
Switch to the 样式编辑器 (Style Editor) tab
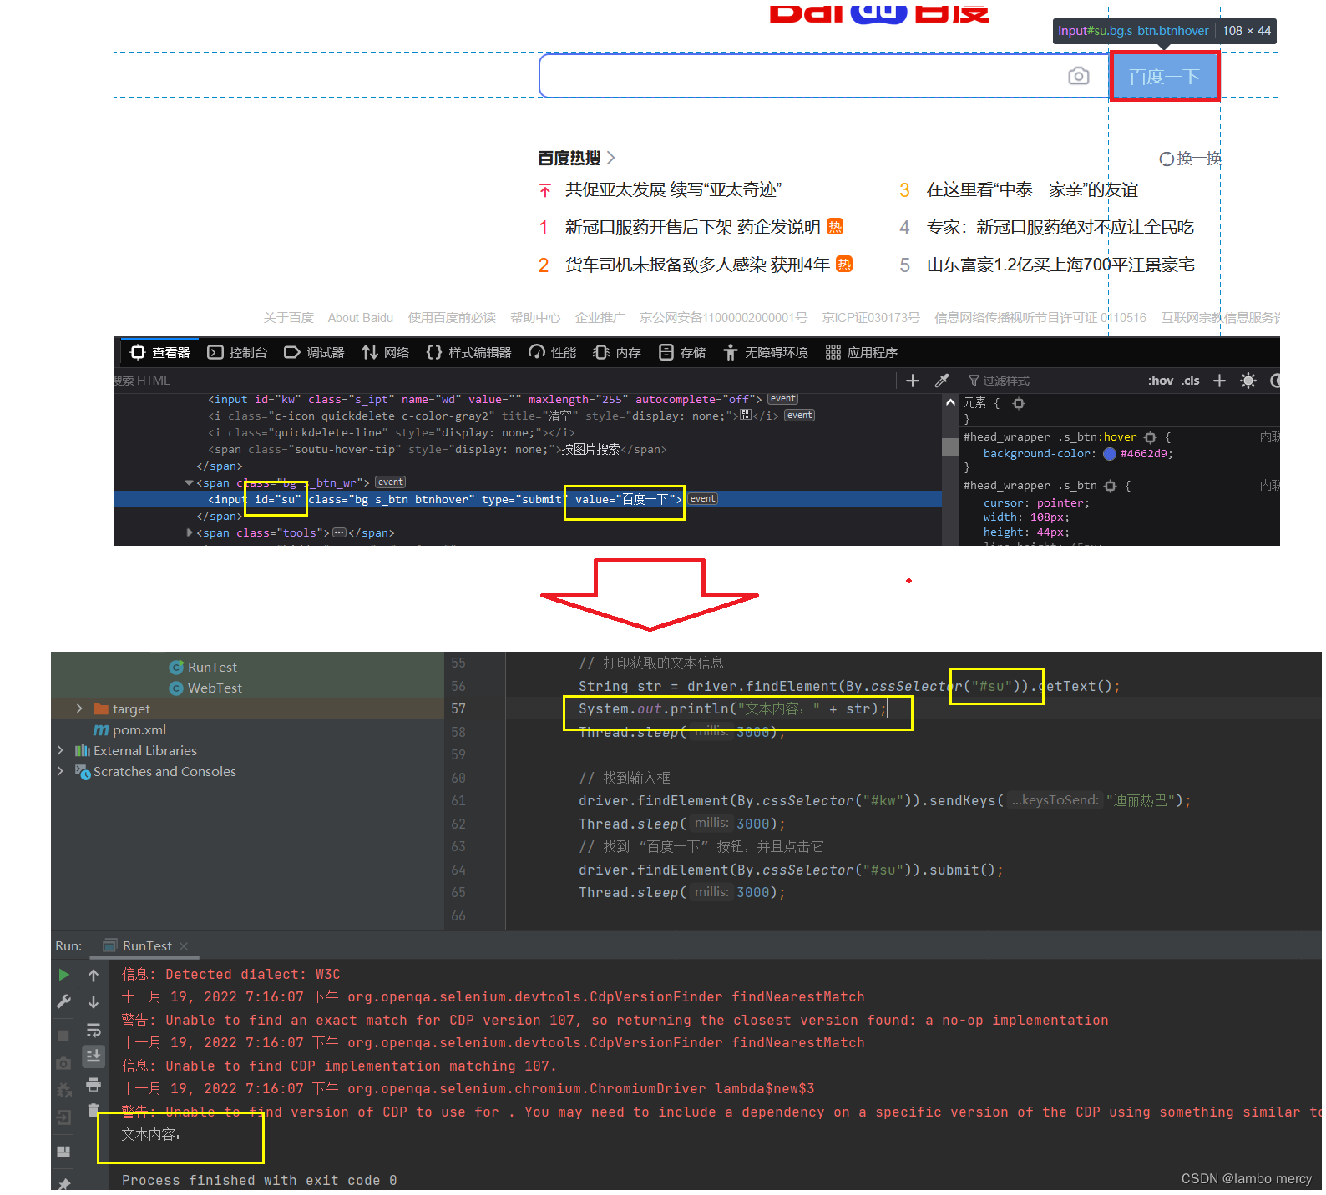point(468,352)
